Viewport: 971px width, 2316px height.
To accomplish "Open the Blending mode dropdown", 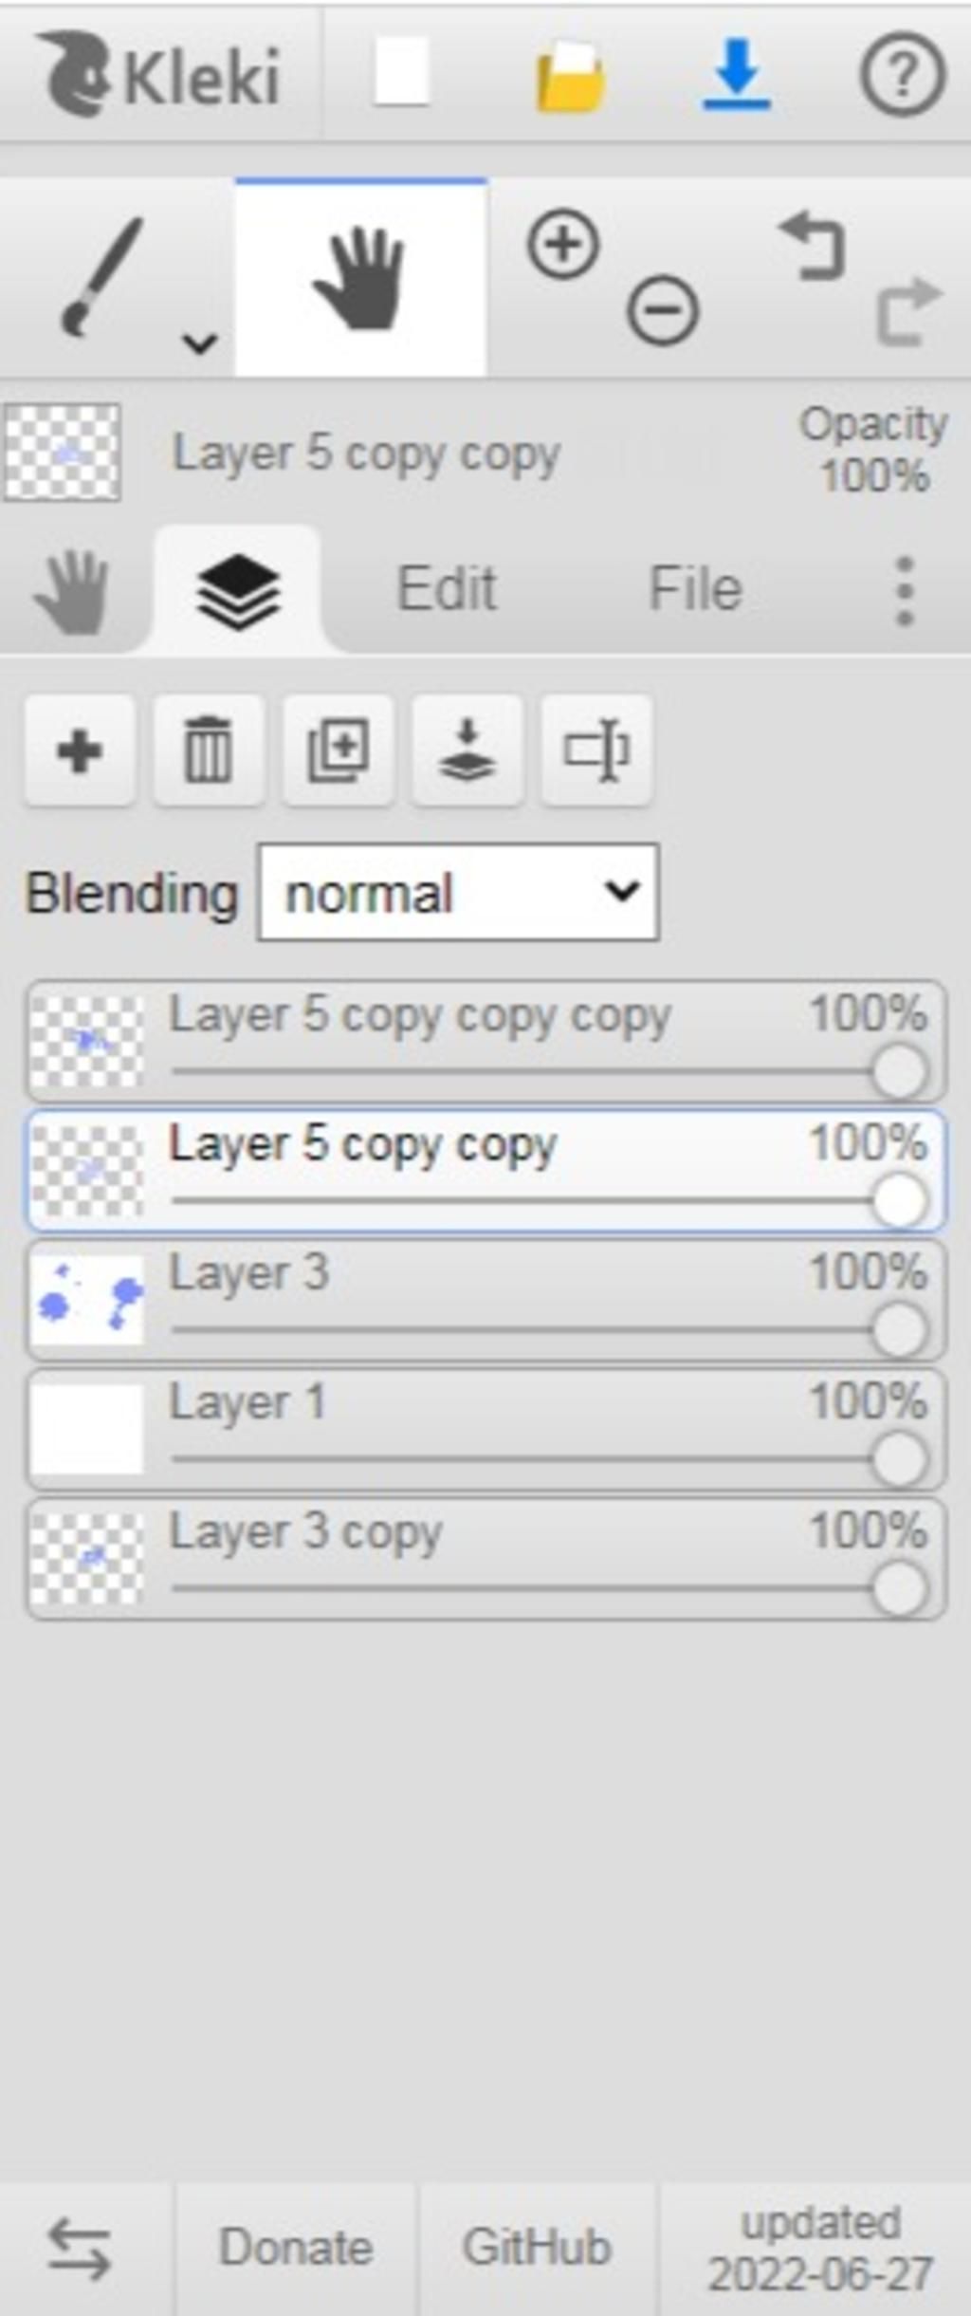I will point(459,892).
